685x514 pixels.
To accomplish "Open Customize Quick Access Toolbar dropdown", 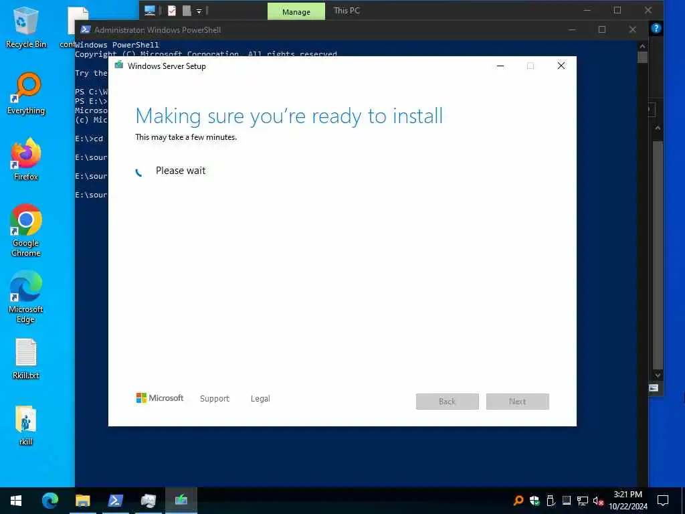I will (199, 11).
